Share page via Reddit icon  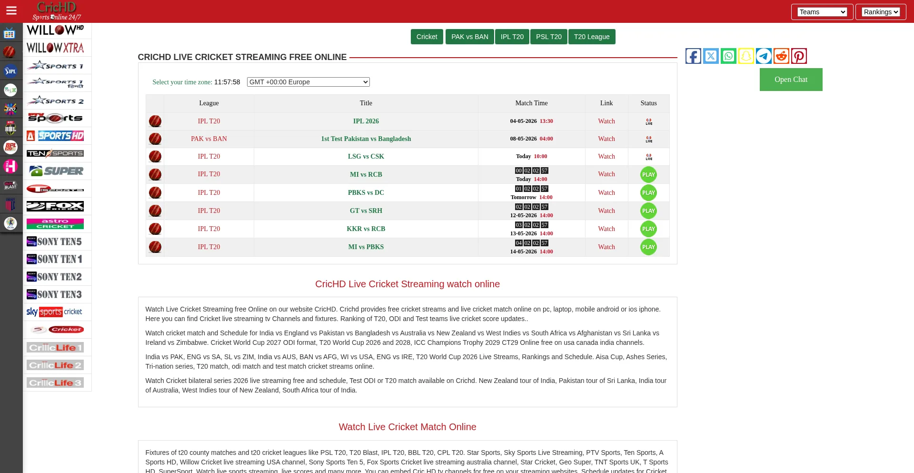(781, 56)
